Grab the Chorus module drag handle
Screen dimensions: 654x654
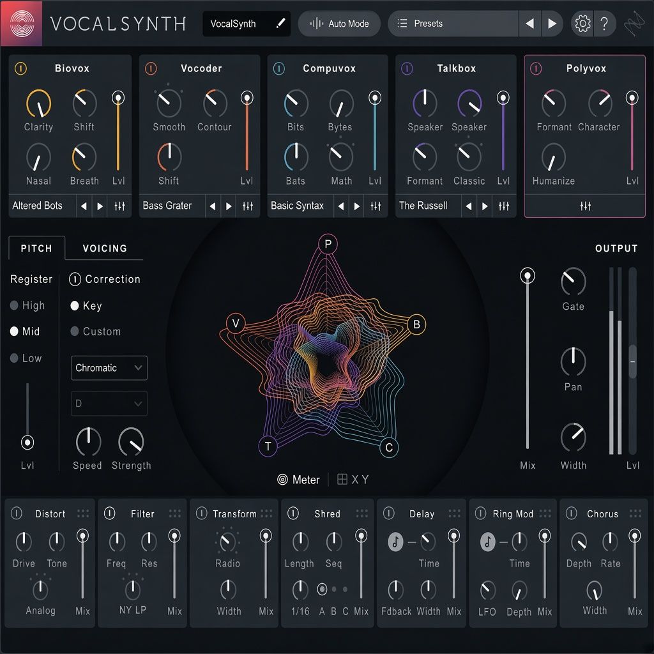(635, 513)
